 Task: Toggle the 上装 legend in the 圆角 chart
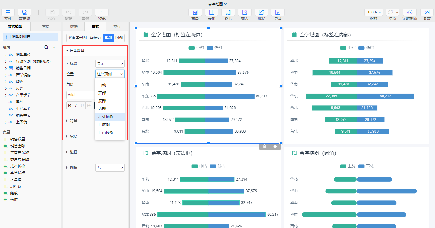(x=348, y=166)
